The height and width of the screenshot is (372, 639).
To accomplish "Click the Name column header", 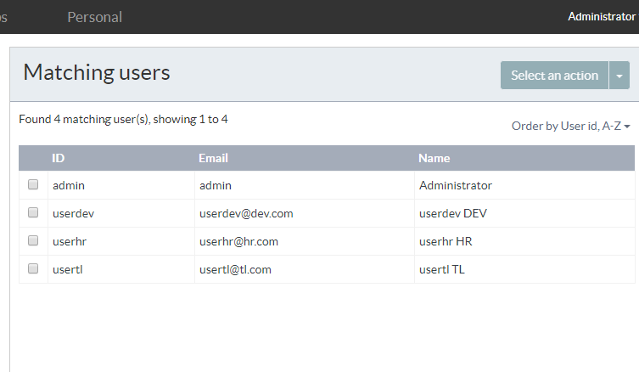I will [x=434, y=158].
